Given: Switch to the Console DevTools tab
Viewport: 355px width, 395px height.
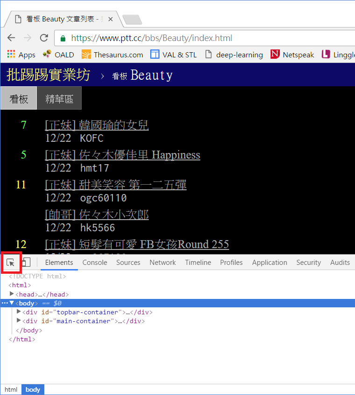Looking at the screenshot, I should tap(95, 263).
